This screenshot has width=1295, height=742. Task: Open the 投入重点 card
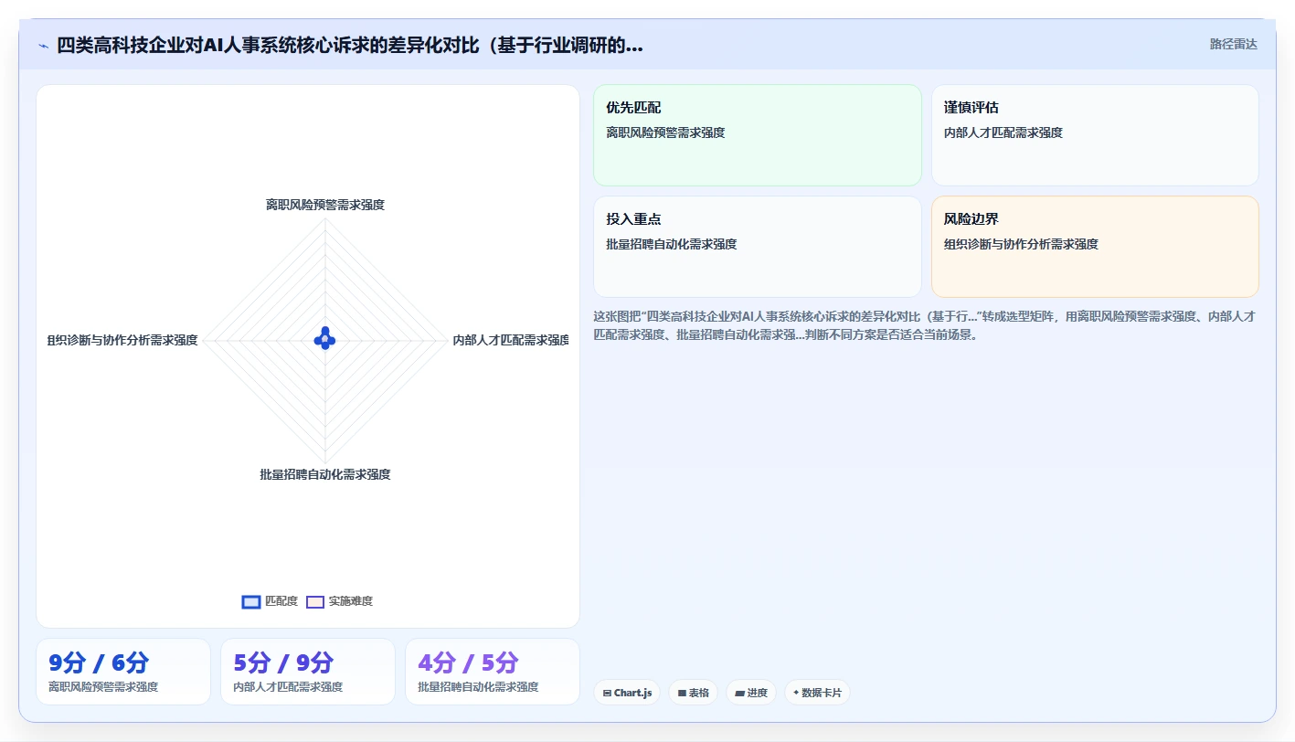[758, 247]
